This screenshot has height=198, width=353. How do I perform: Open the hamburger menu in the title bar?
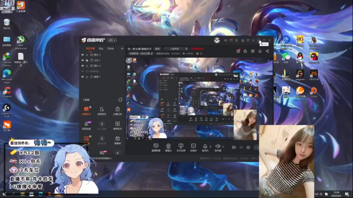point(253,40)
